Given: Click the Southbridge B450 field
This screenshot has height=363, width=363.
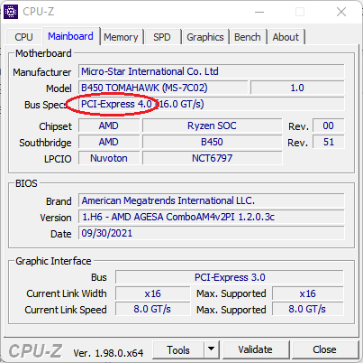Looking at the screenshot, I should [x=212, y=142].
